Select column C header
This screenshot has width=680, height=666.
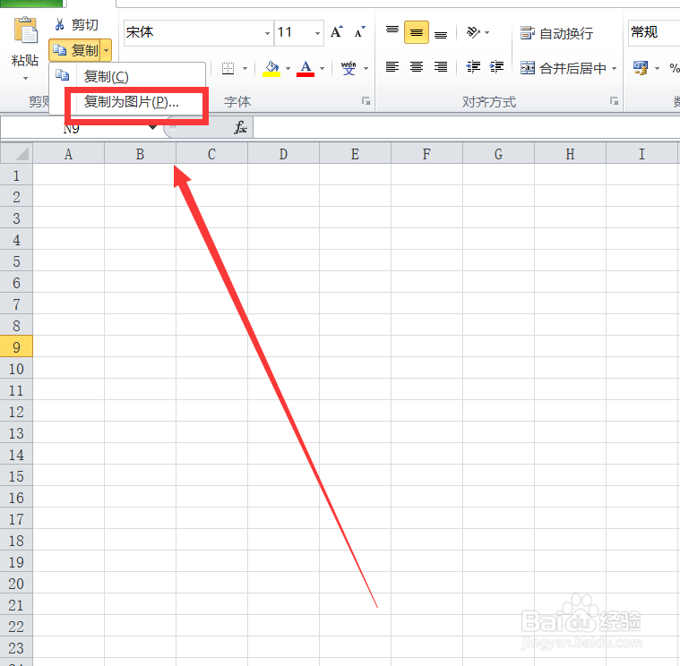211,154
